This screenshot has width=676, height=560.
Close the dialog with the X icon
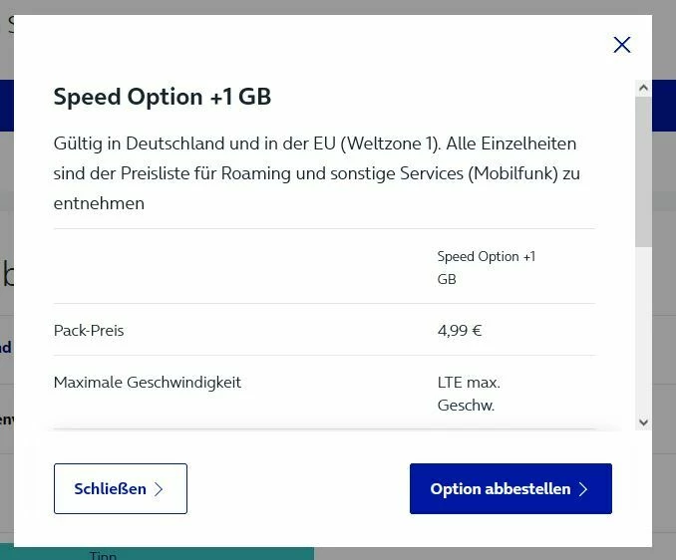[622, 45]
